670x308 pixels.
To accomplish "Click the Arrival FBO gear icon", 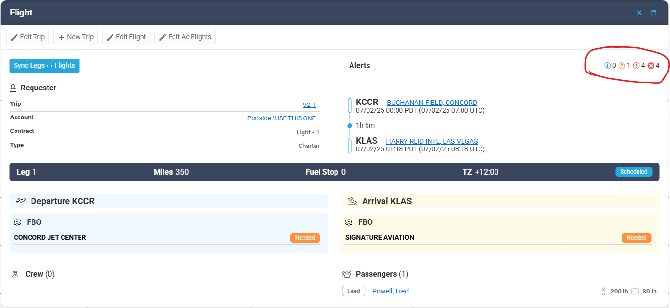I will (349, 222).
